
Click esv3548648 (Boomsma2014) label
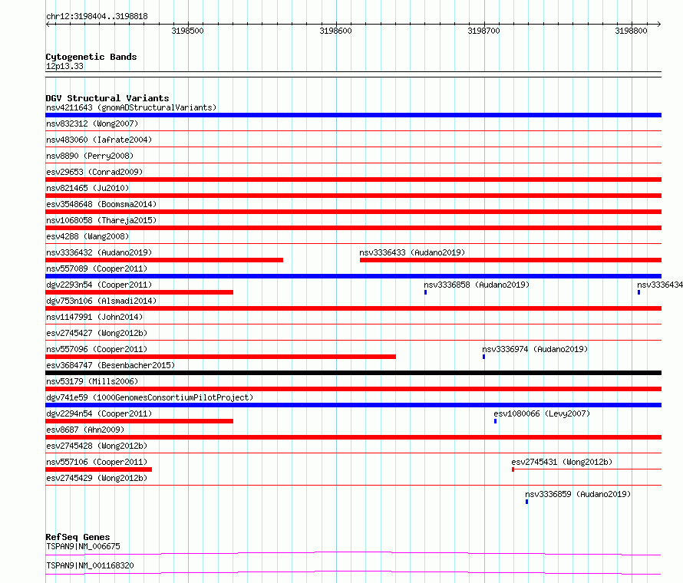pos(101,204)
